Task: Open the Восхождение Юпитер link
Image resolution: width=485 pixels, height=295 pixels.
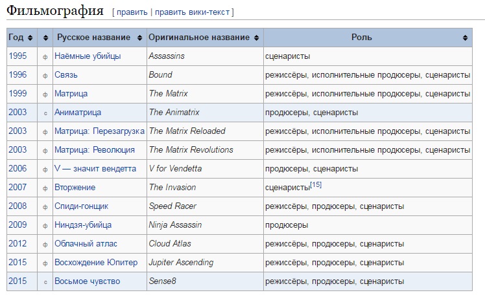Action: [96, 263]
